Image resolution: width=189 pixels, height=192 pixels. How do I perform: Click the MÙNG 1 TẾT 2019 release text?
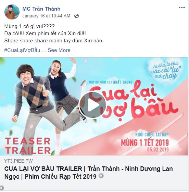(145, 143)
